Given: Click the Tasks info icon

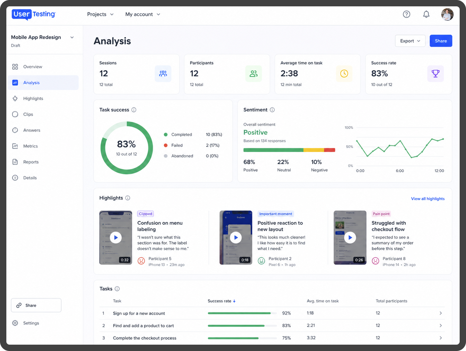Looking at the screenshot, I should (x=117, y=289).
